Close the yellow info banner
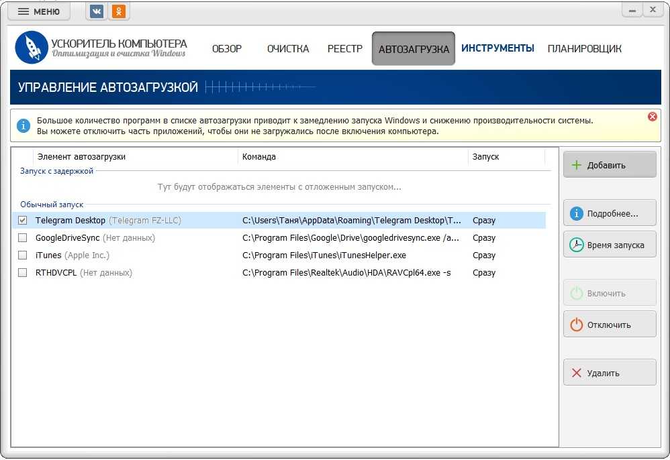670x460 pixels. pos(652,117)
